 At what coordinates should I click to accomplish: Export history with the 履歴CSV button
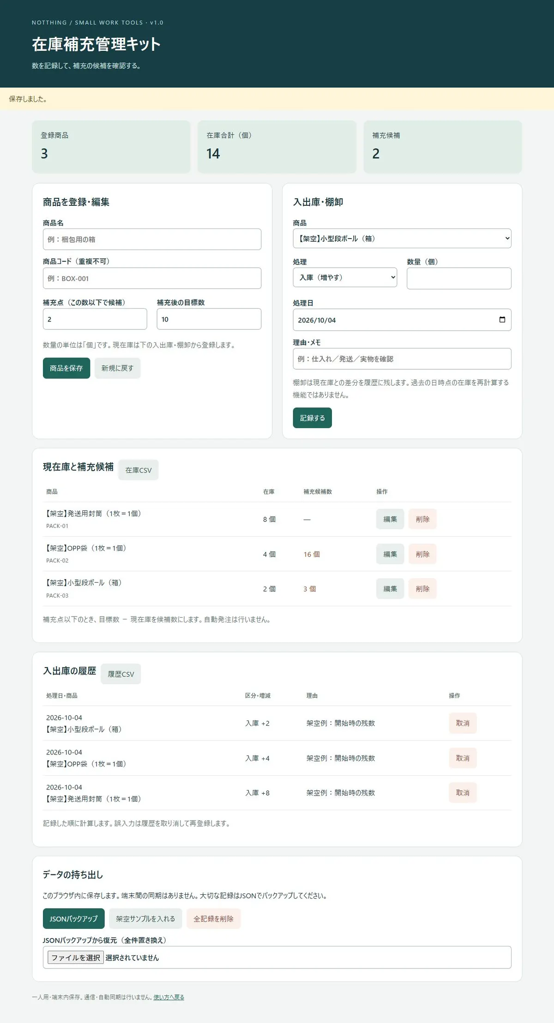tap(121, 674)
